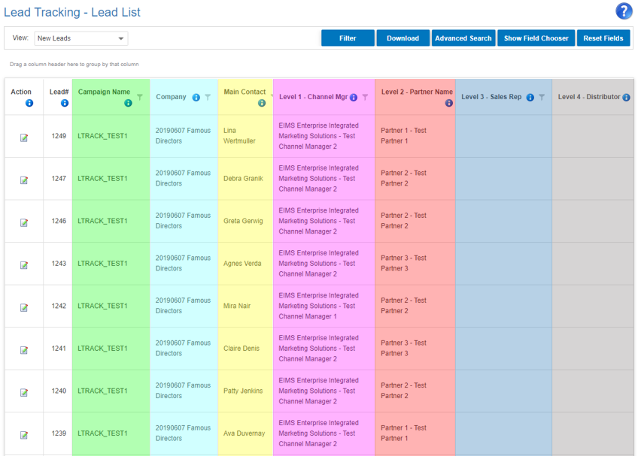Viewport: 641px width, 456px height.
Task: Edit lead 1247 using its action icon
Action: [24, 180]
